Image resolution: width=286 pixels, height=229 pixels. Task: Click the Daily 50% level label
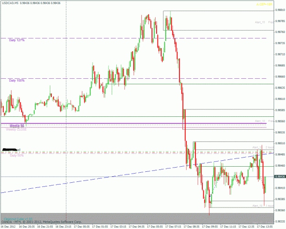click(17, 156)
